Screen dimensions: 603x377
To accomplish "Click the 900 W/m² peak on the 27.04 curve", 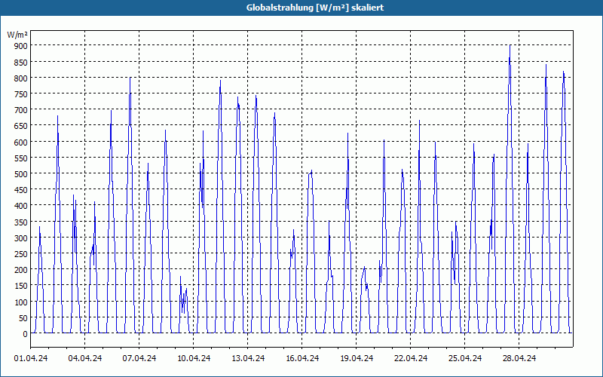I will coord(510,45).
